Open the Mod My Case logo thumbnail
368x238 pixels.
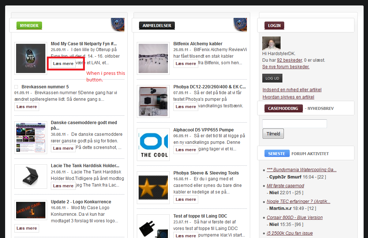pos(31,210)
